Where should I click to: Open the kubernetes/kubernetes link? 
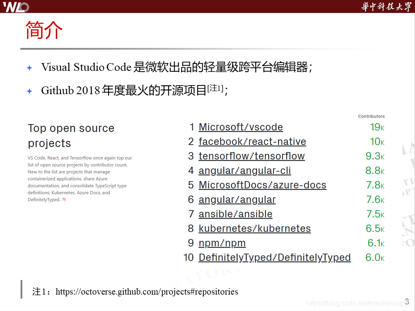(x=255, y=228)
